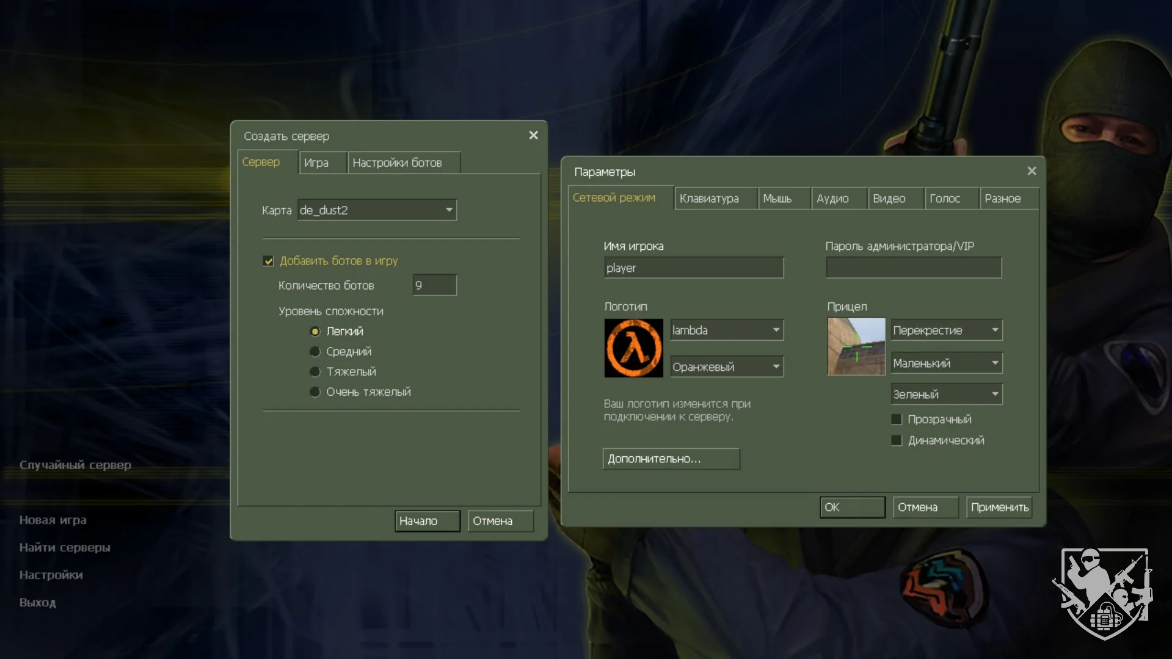The image size is (1172, 659).
Task: Click the Дополнительно... button
Action: tap(671, 459)
